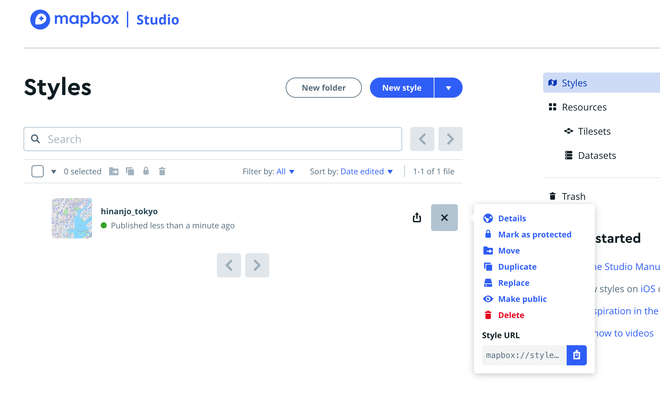Viewport: 660px width, 407px height.
Task: Copy Style URL with clipboard icon
Action: pos(576,355)
